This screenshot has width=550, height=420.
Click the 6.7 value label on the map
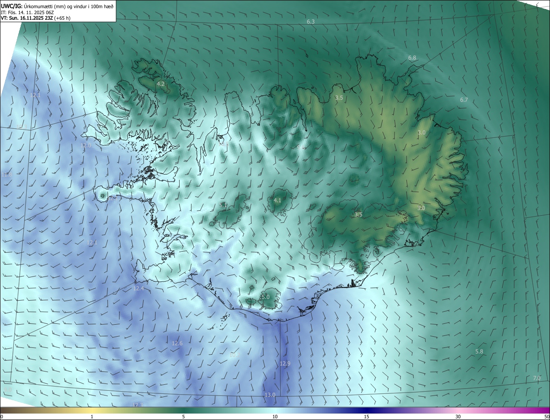[464, 100]
